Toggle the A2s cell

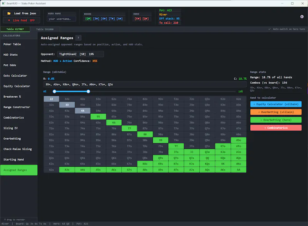tap(51, 170)
